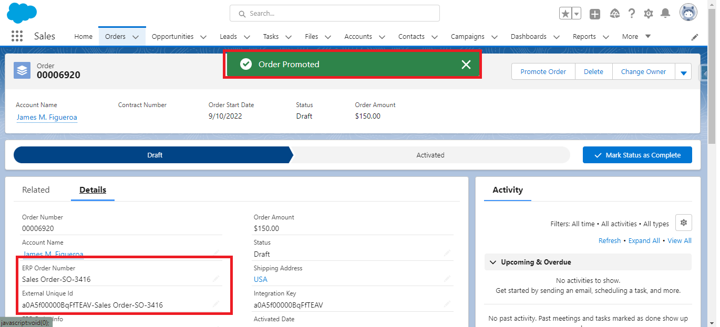The height and width of the screenshot is (327, 720).
Task: Expand the Opportunities dropdown chevron
Action: point(204,37)
